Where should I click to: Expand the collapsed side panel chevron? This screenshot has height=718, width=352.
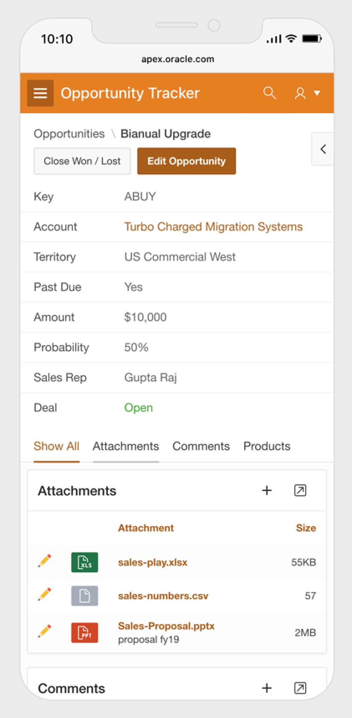click(323, 149)
